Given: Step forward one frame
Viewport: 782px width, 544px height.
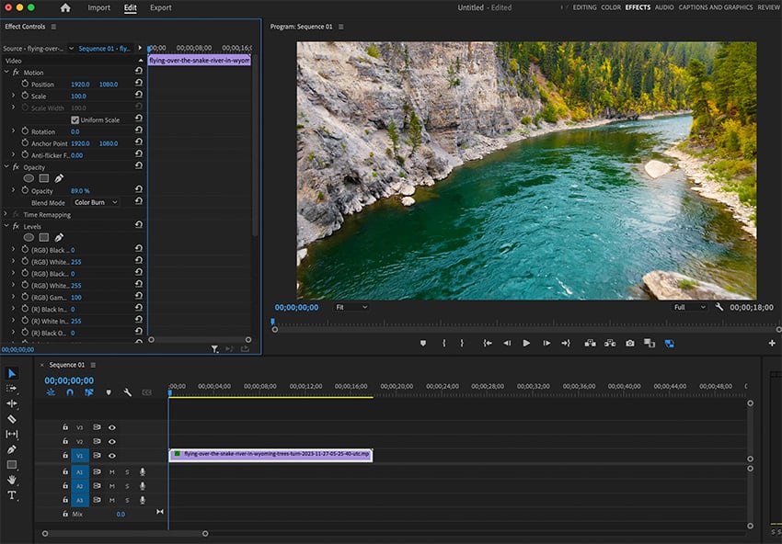Looking at the screenshot, I should [546, 344].
